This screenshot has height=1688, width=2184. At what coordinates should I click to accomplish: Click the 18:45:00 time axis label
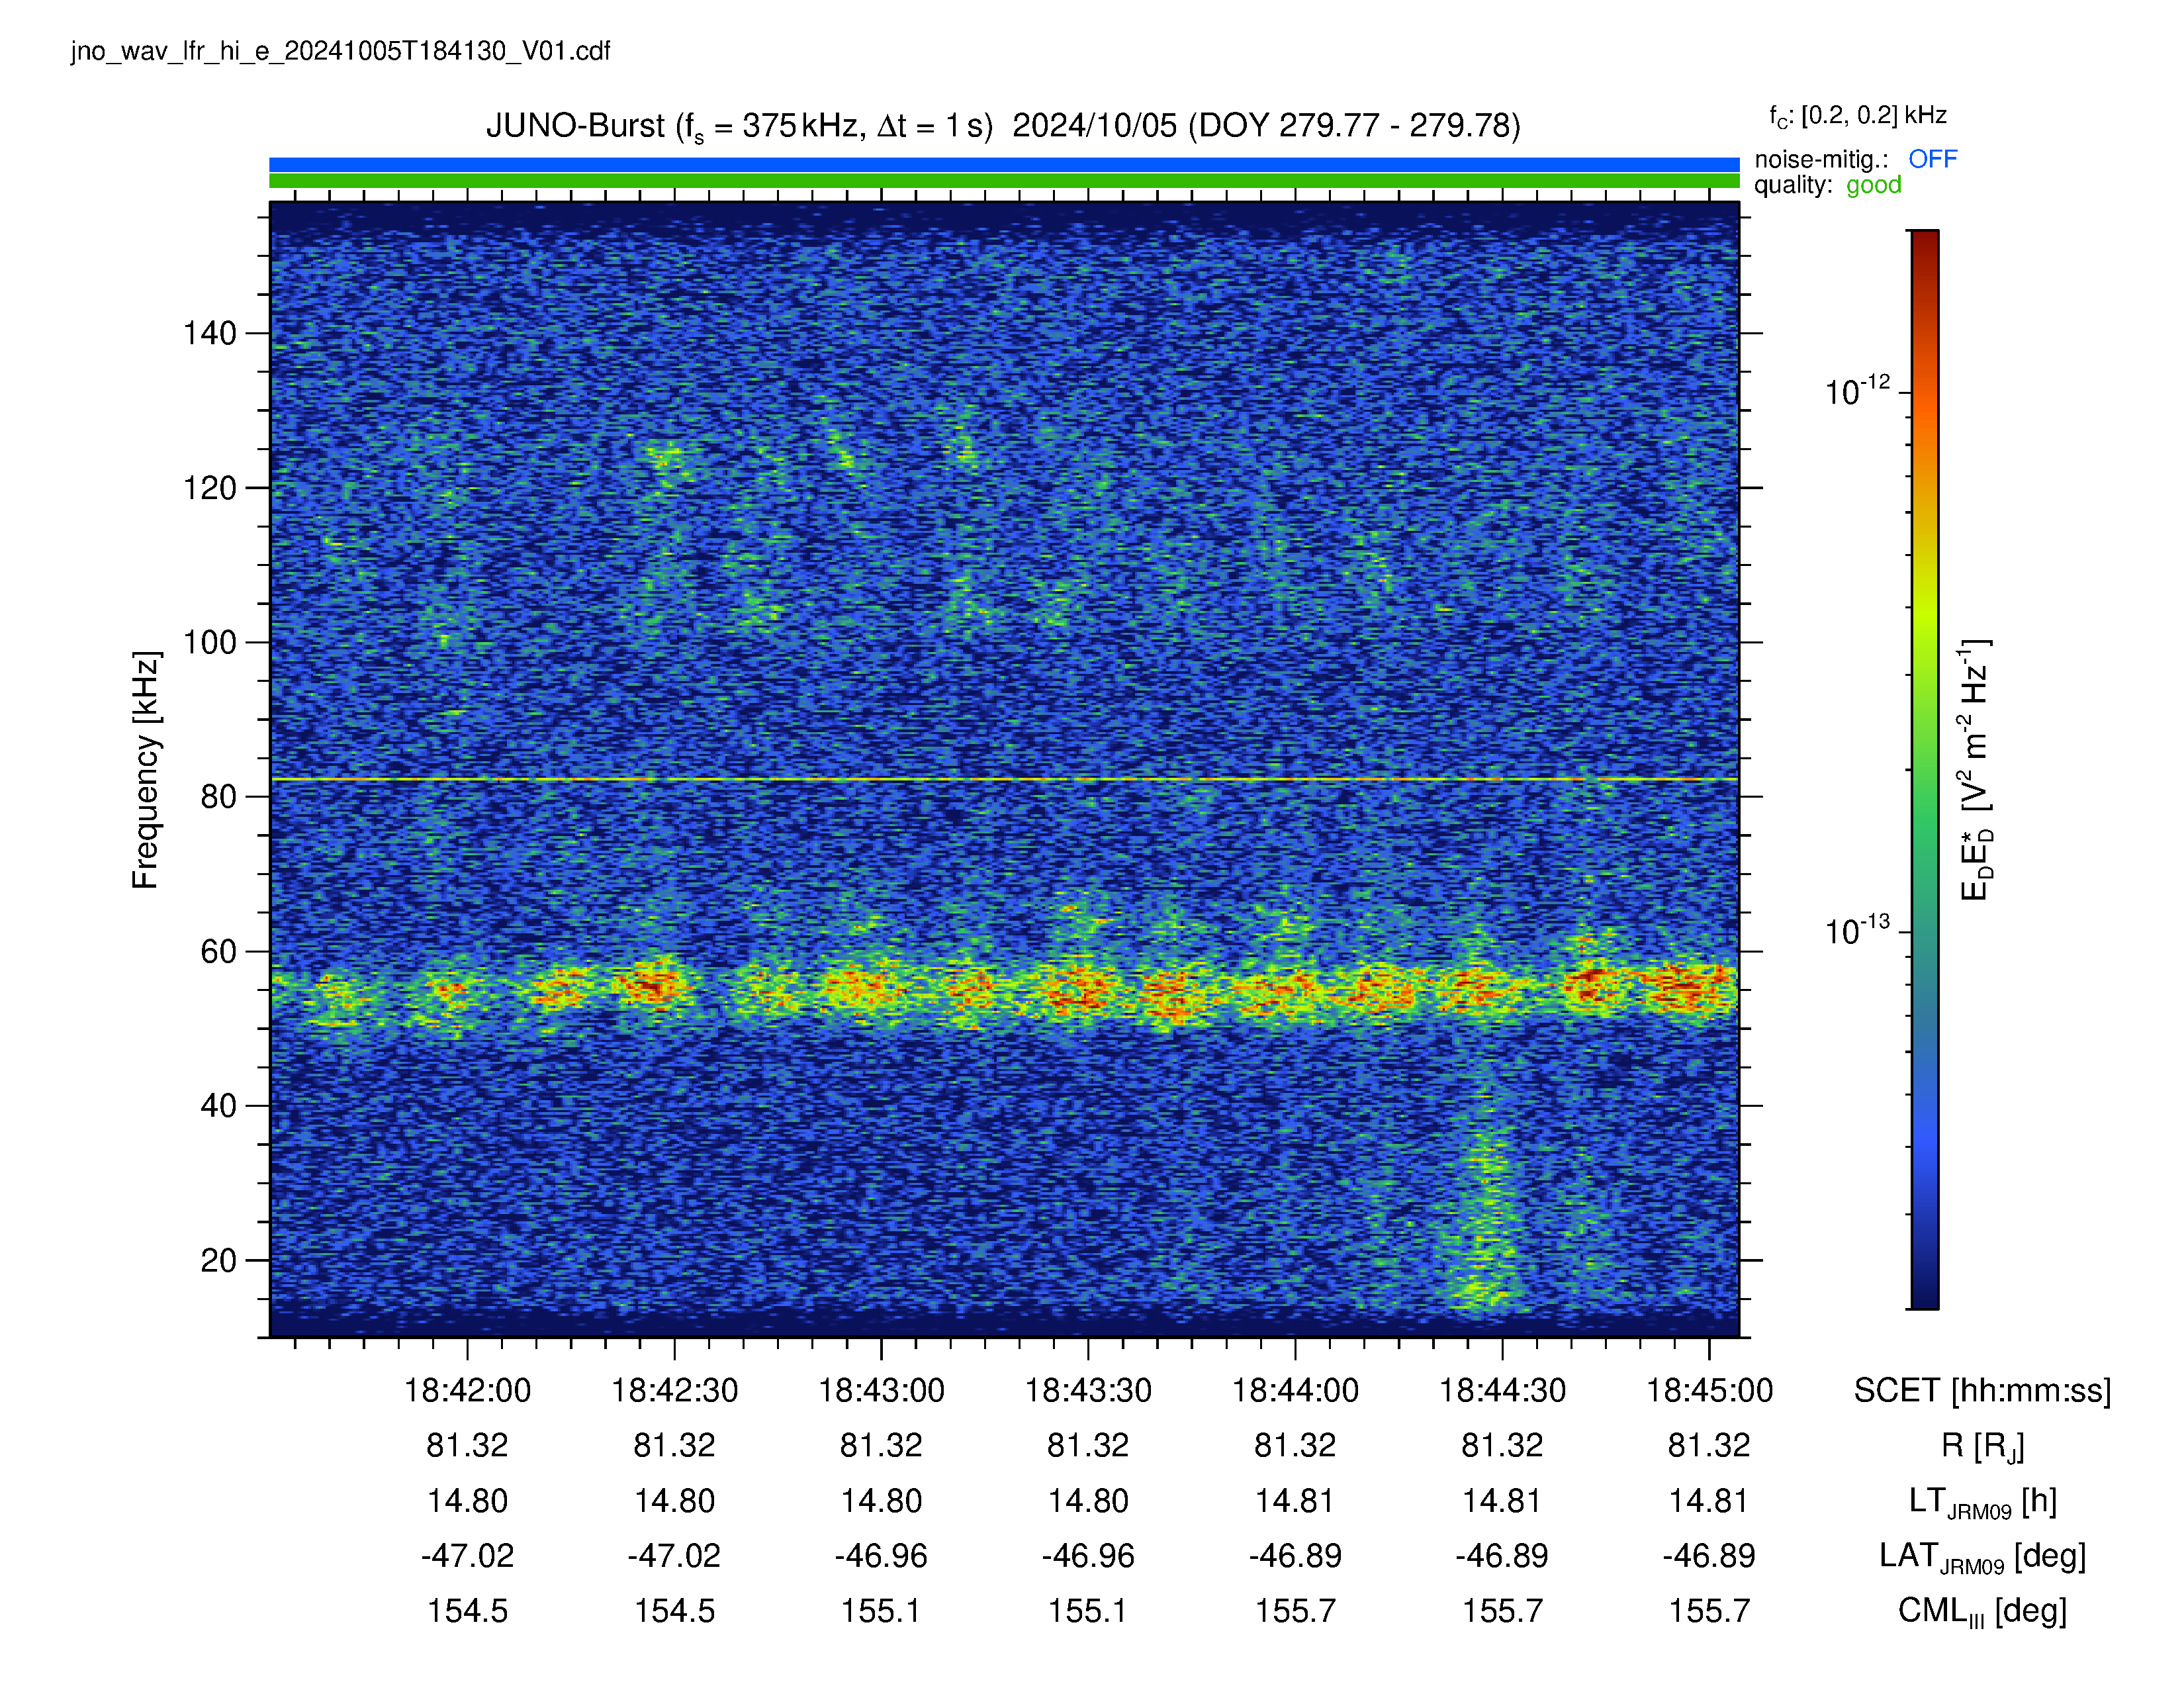pos(1709,1391)
